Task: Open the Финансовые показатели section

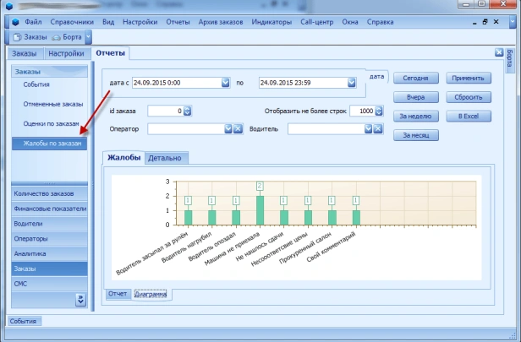Action: pyautogui.click(x=49, y=209)
